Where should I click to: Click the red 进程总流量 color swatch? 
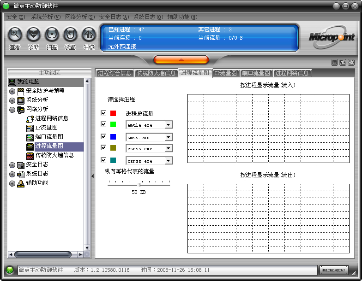pos(113,113)
